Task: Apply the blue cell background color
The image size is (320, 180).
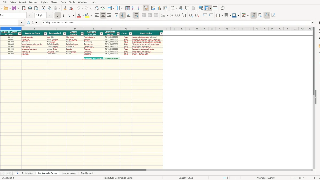Action: (234, 15)
